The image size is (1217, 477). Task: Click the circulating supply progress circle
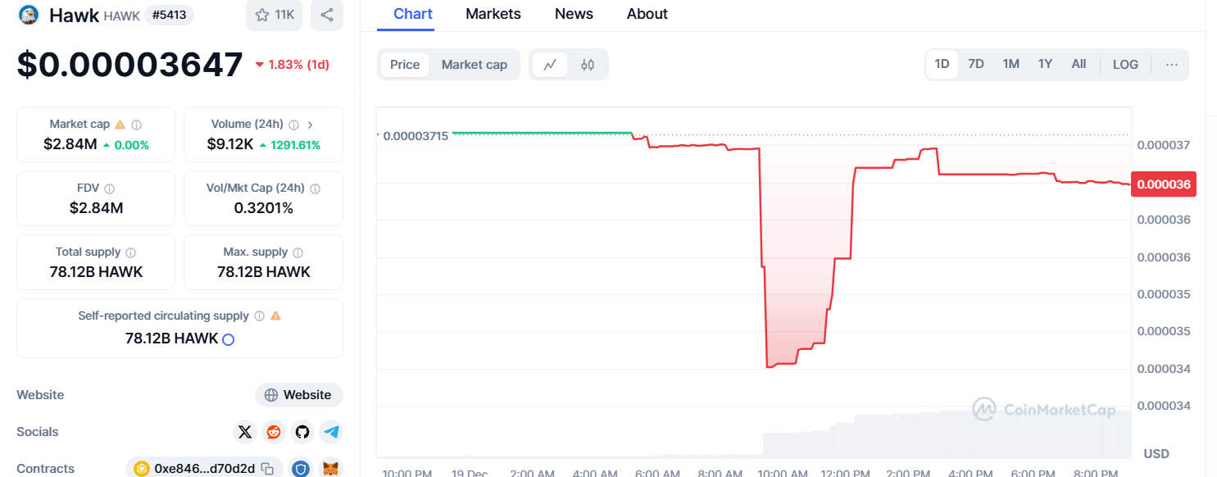(229, 339)
